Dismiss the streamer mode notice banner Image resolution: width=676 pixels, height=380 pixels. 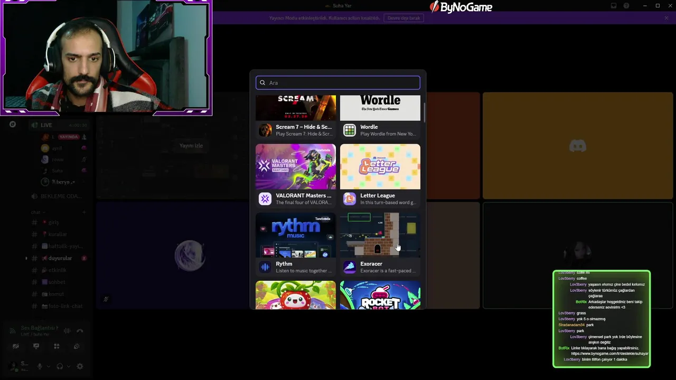point(666,18)
